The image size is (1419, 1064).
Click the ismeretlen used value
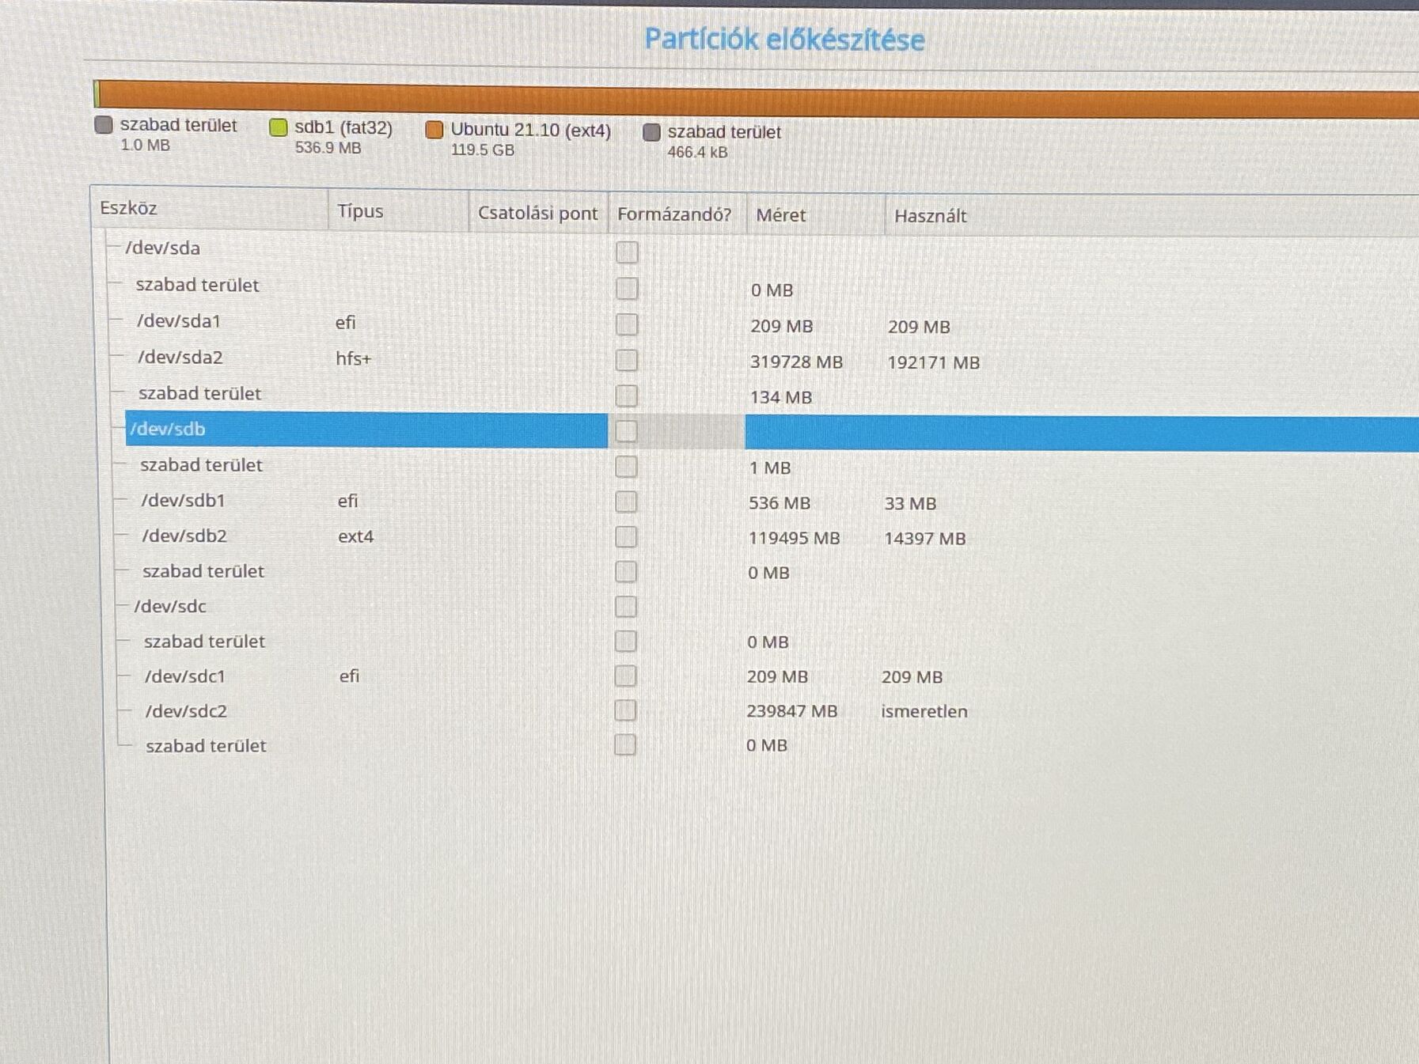924,711
